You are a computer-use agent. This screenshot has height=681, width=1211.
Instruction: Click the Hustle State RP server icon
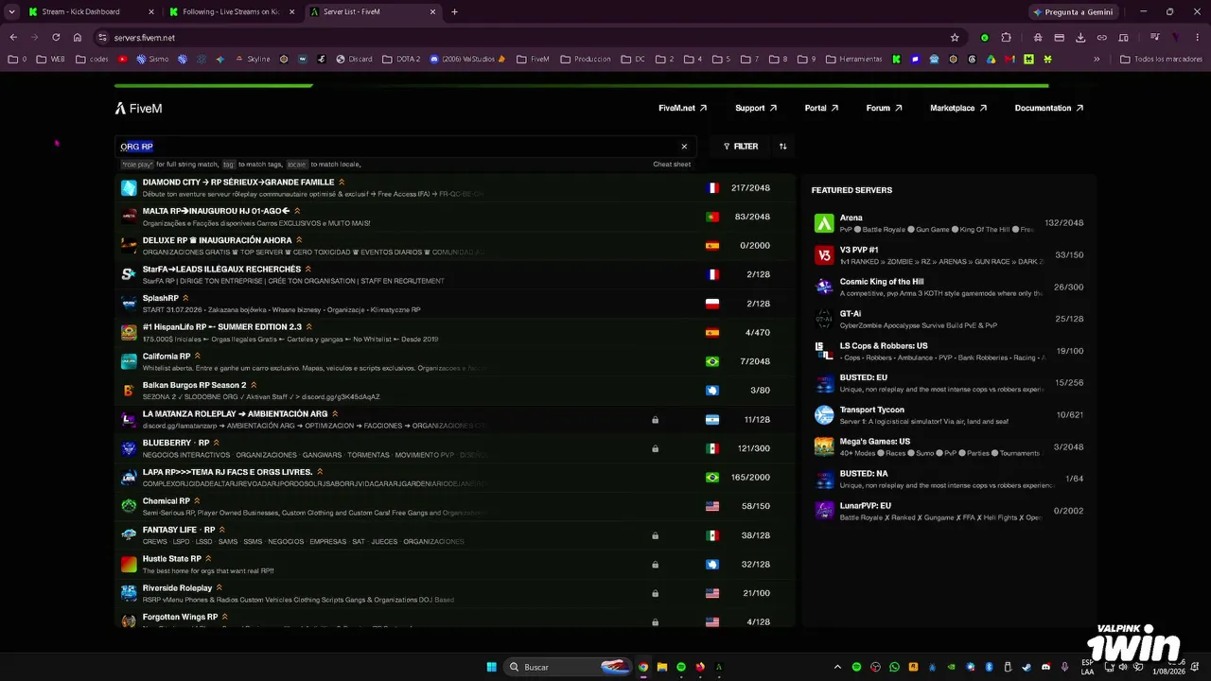point(129,565)
